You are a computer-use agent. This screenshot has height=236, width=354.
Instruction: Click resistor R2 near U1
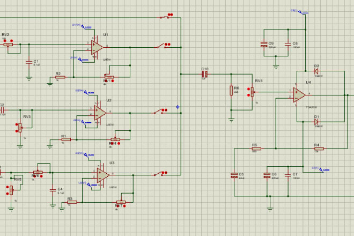pos(60,77)
